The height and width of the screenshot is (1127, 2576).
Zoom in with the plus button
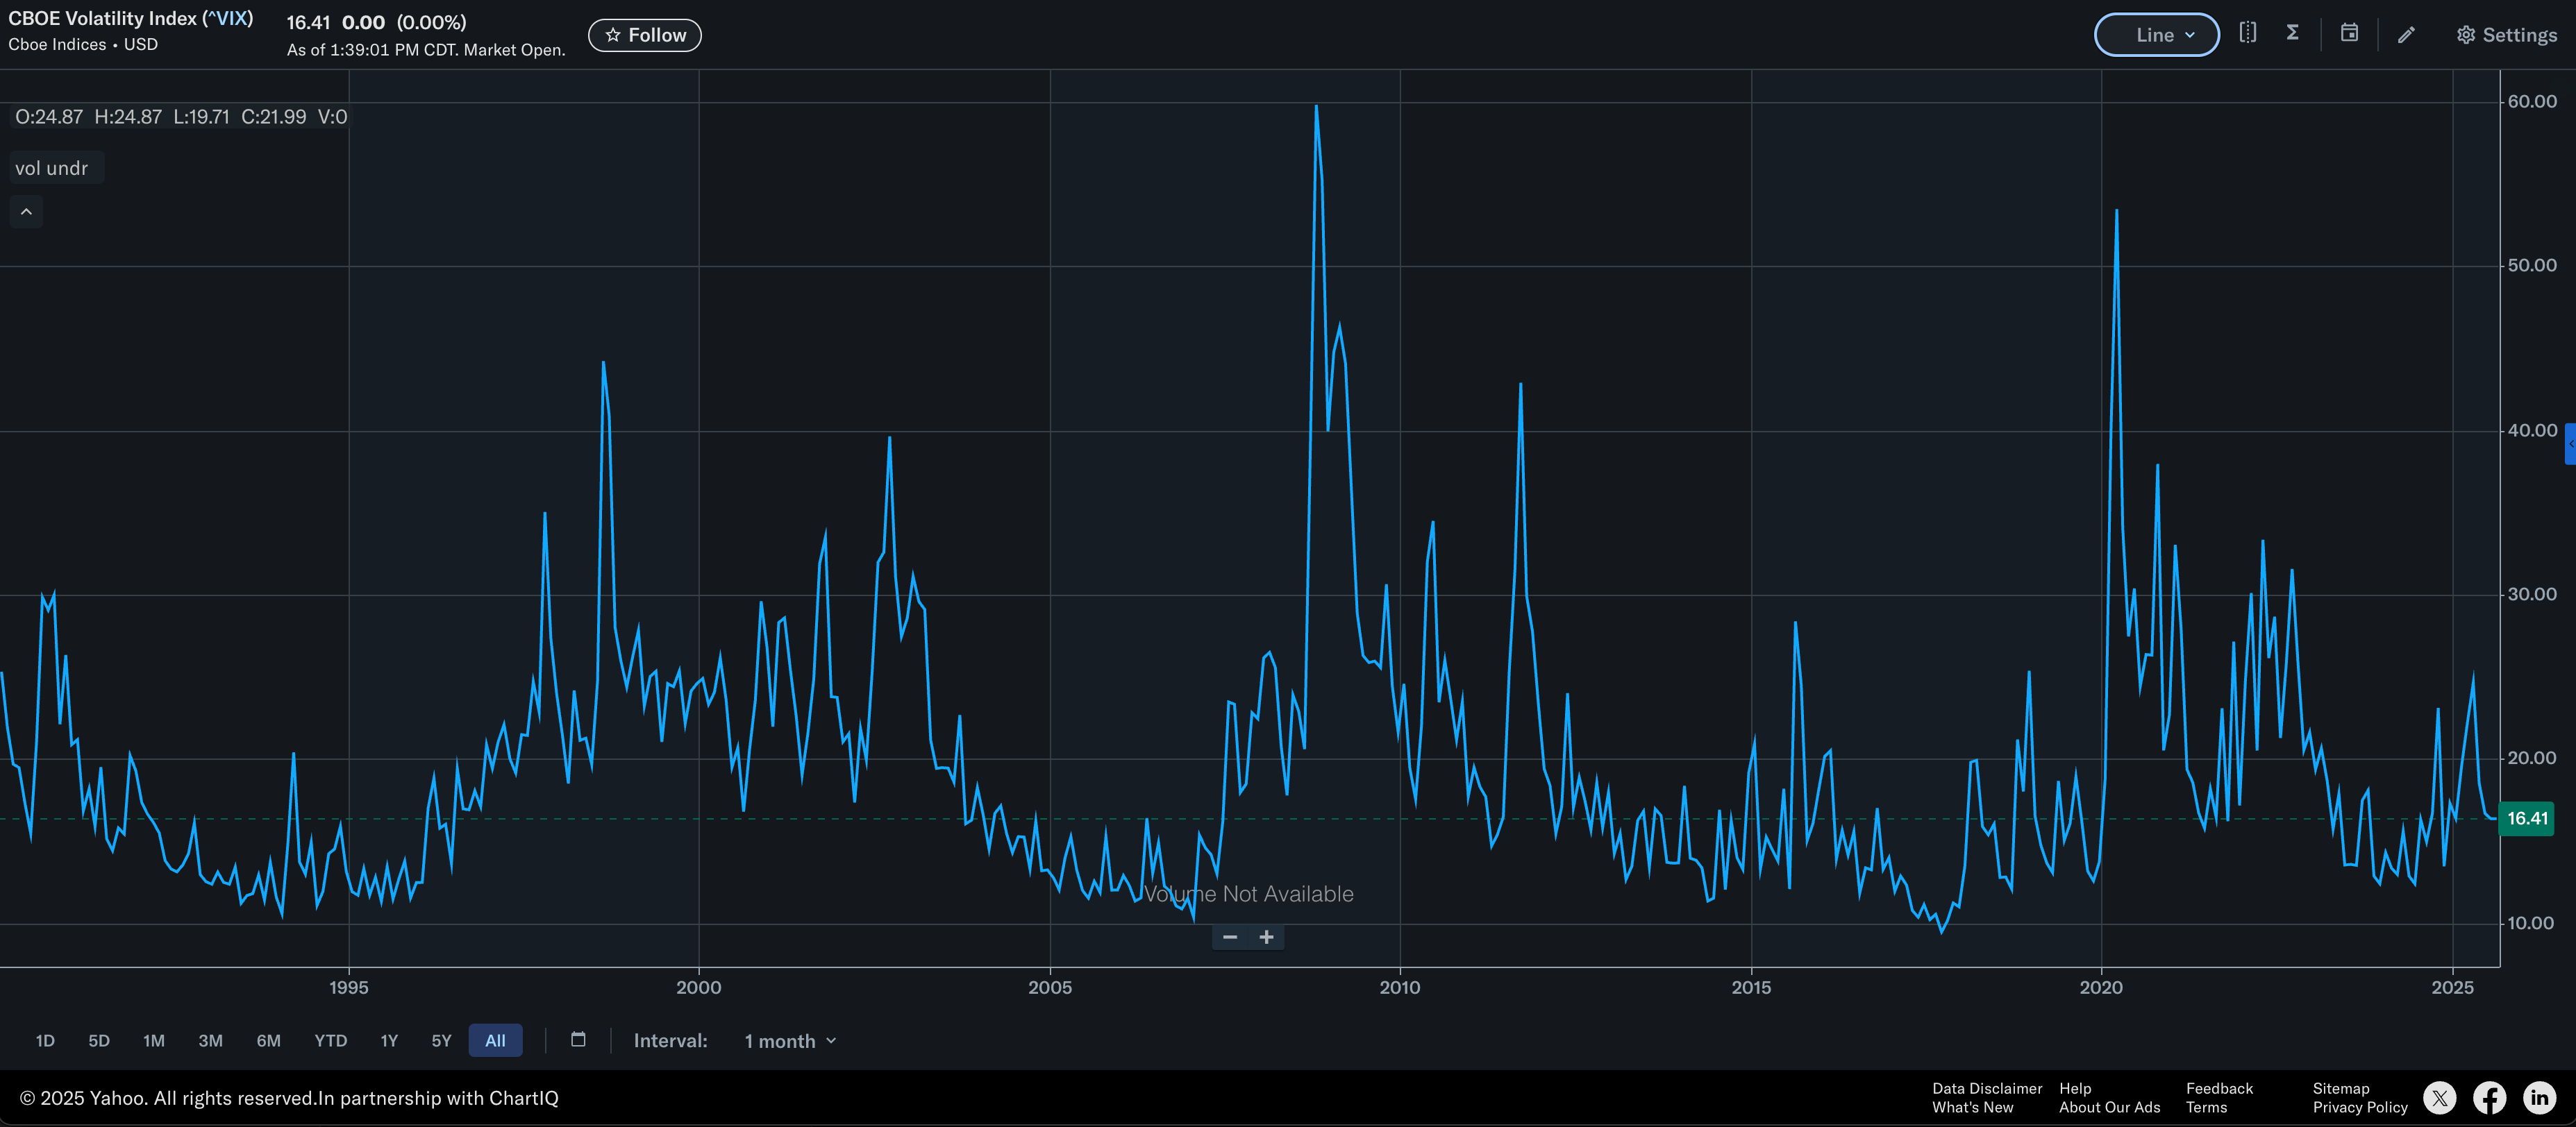coord(1266,937)
